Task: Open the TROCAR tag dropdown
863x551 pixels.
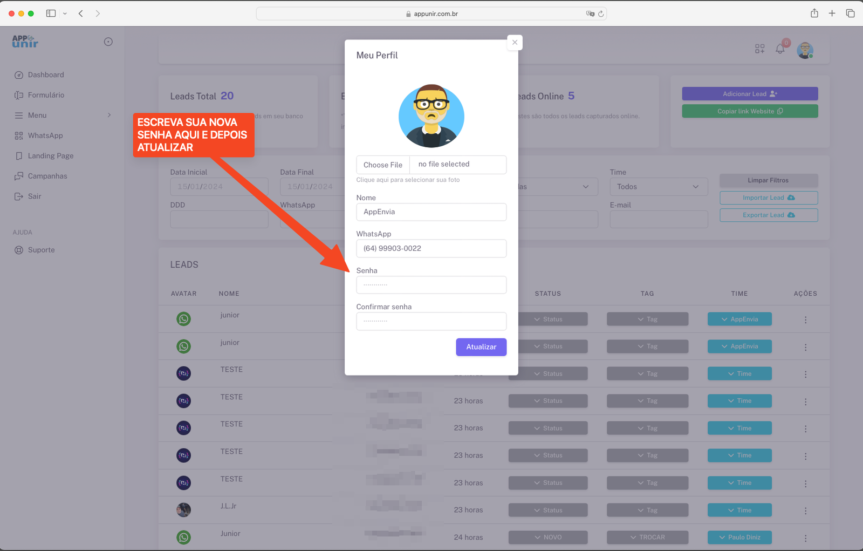Action: click(x=647, y=538)
